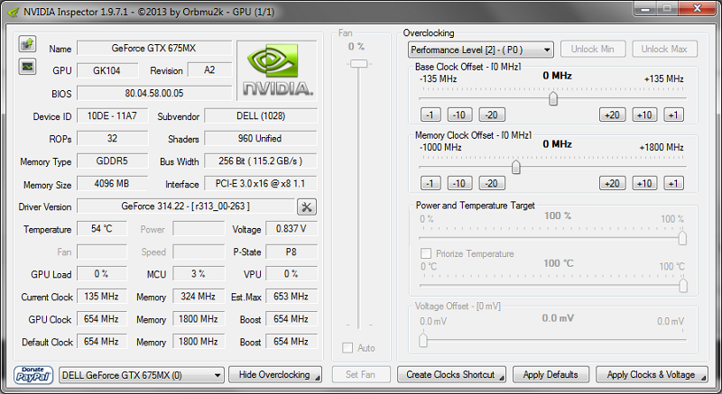Click Base Clock Offset -1 button

[x=430, y=115]
